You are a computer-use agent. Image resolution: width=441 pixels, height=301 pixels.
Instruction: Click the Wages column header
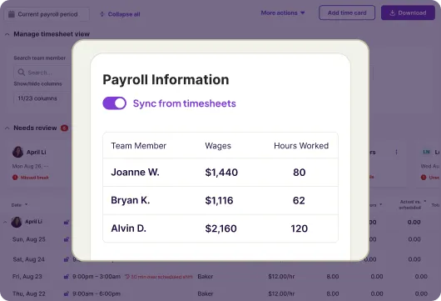[x=218, y=146]
